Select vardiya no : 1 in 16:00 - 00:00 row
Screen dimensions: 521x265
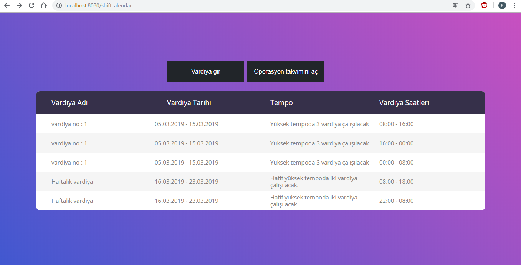click(x=69, y=143)
